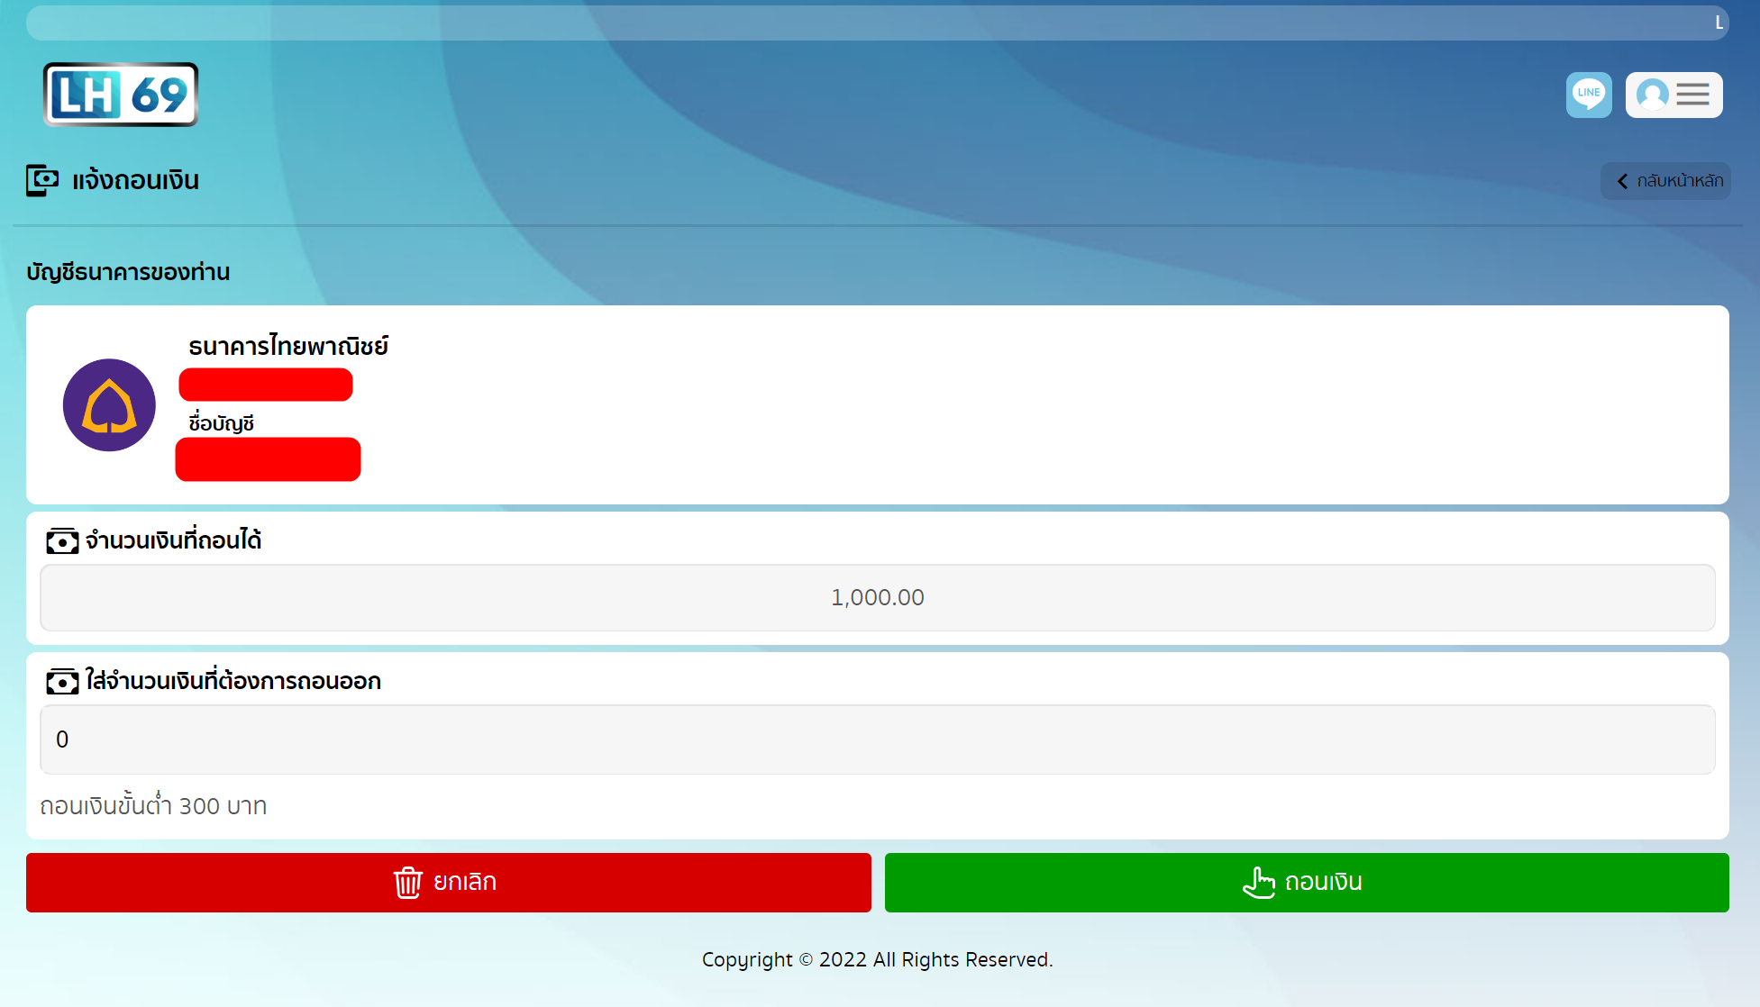Click the withdrawable amount field 1,000.00
This screenshot has width=1760, height=1007.
coord(877,598)
